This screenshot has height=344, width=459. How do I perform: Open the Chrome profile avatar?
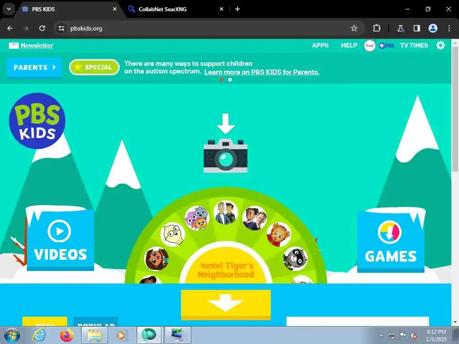(x=433, y=28)
